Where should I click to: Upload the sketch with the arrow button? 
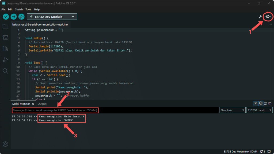pyautogui.click(x=14, y=17)
